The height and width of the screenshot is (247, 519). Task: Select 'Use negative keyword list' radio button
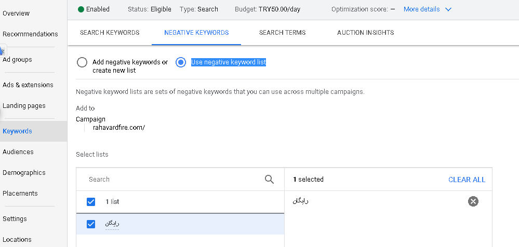(181, 62)
